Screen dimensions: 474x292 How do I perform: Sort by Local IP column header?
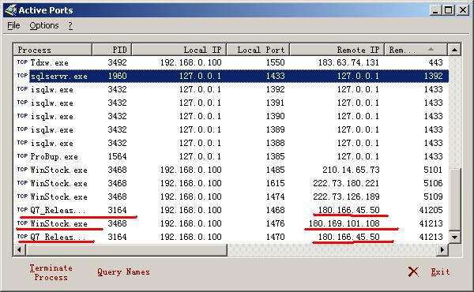[x=179, y=50]
